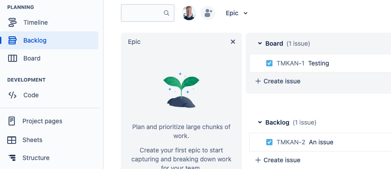391x169 pixels.
Task: Click the Project pages document icon
Action: (12, 121)
